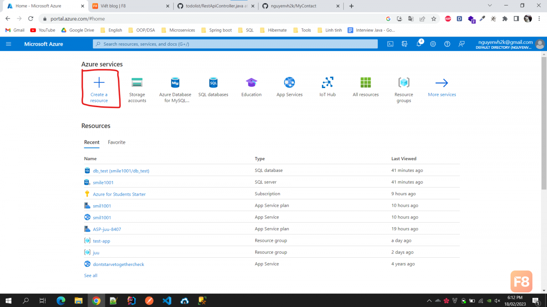Image resolution: width=547 pixels, height=307 pixels.
Task: Open the Windows Start menu
Action: pyautogui.click(x=9, y=301)
